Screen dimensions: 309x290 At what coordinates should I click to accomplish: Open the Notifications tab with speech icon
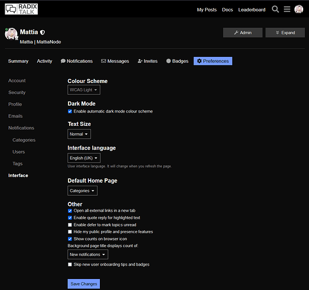[77, 61]
